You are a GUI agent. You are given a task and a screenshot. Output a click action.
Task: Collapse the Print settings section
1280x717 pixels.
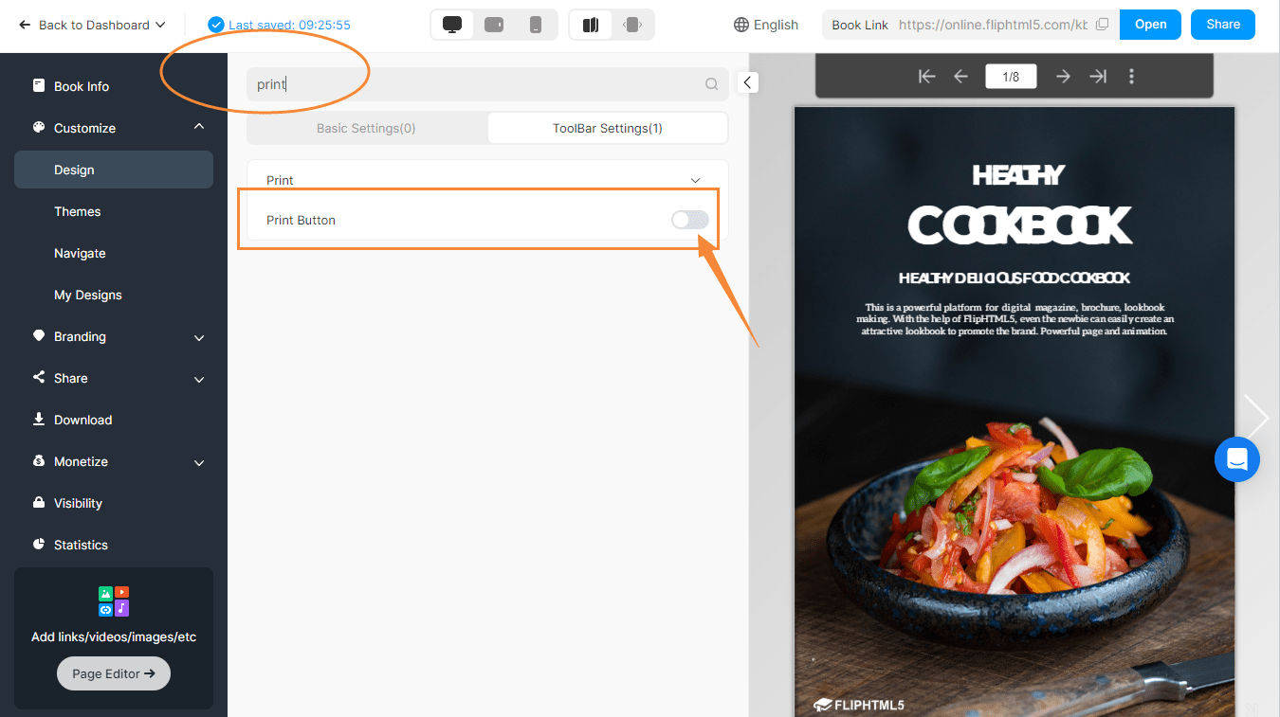(695, 179)
